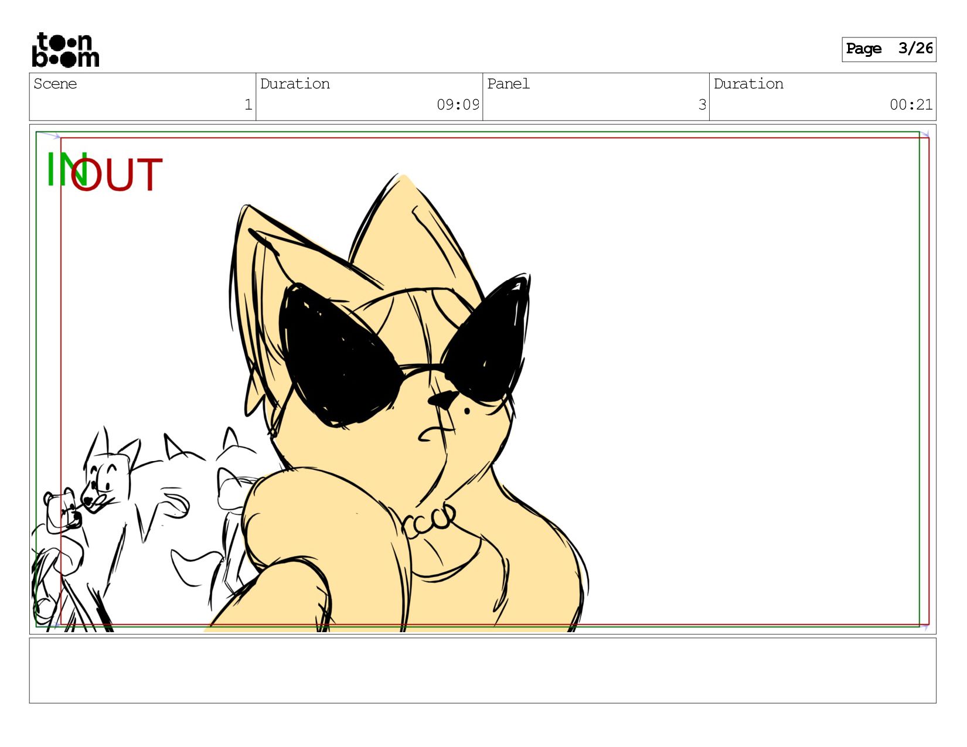Click the scene number value 1
This screenshot has height=747, width=967.
pyautogui.click(x=248, y=105)
